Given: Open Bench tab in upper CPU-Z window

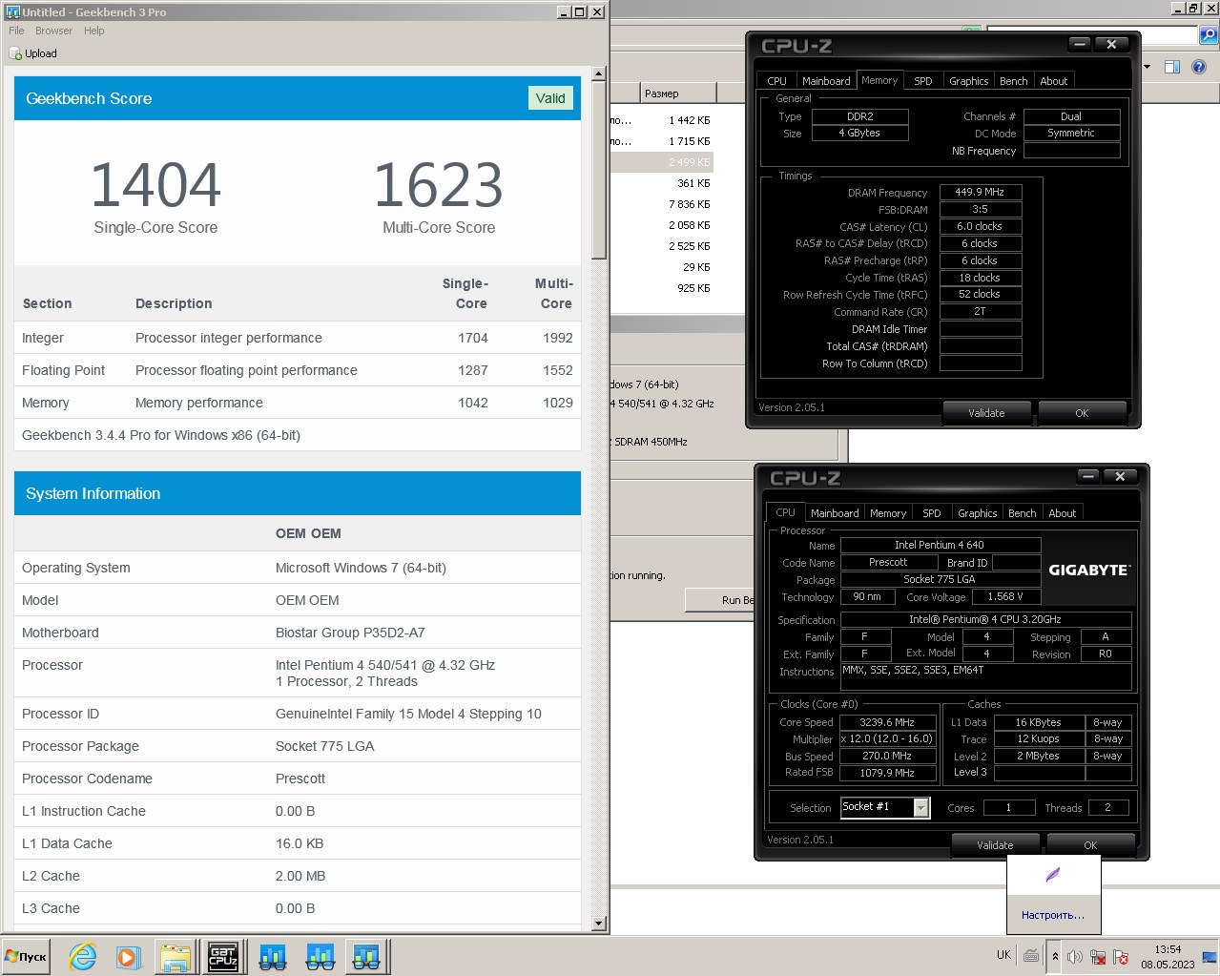Looking at the screenshot, I should (x=1014, y=81).
